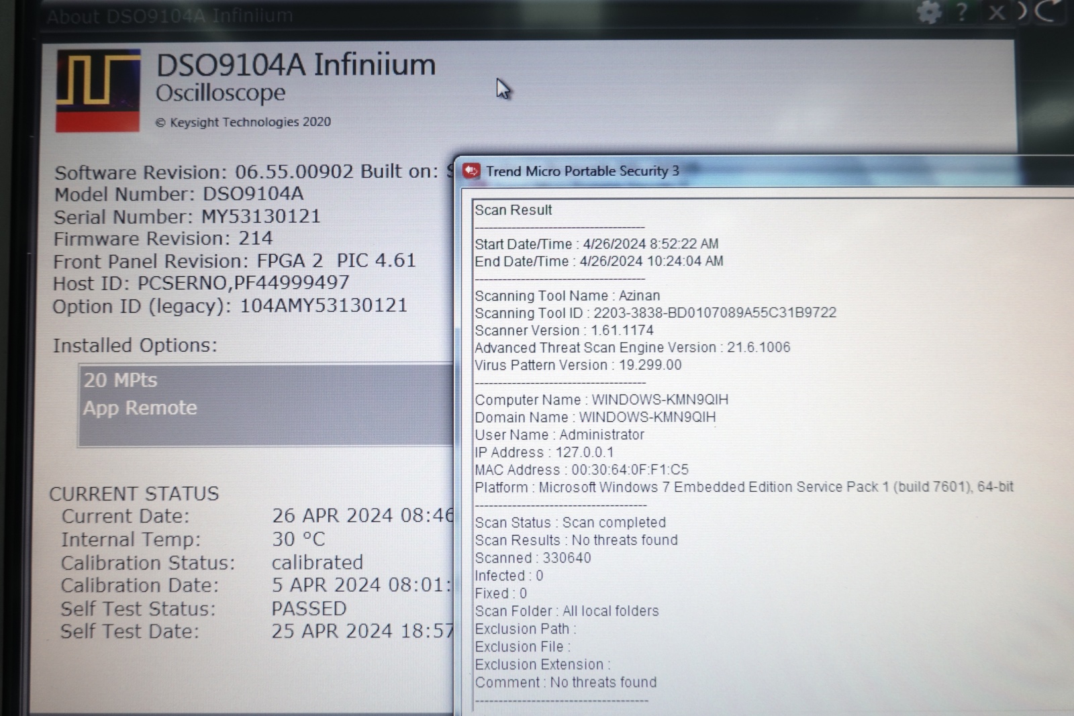Click Front Panel Revision FPGA 2 line

pyautogui.click(x=235, y=260)
